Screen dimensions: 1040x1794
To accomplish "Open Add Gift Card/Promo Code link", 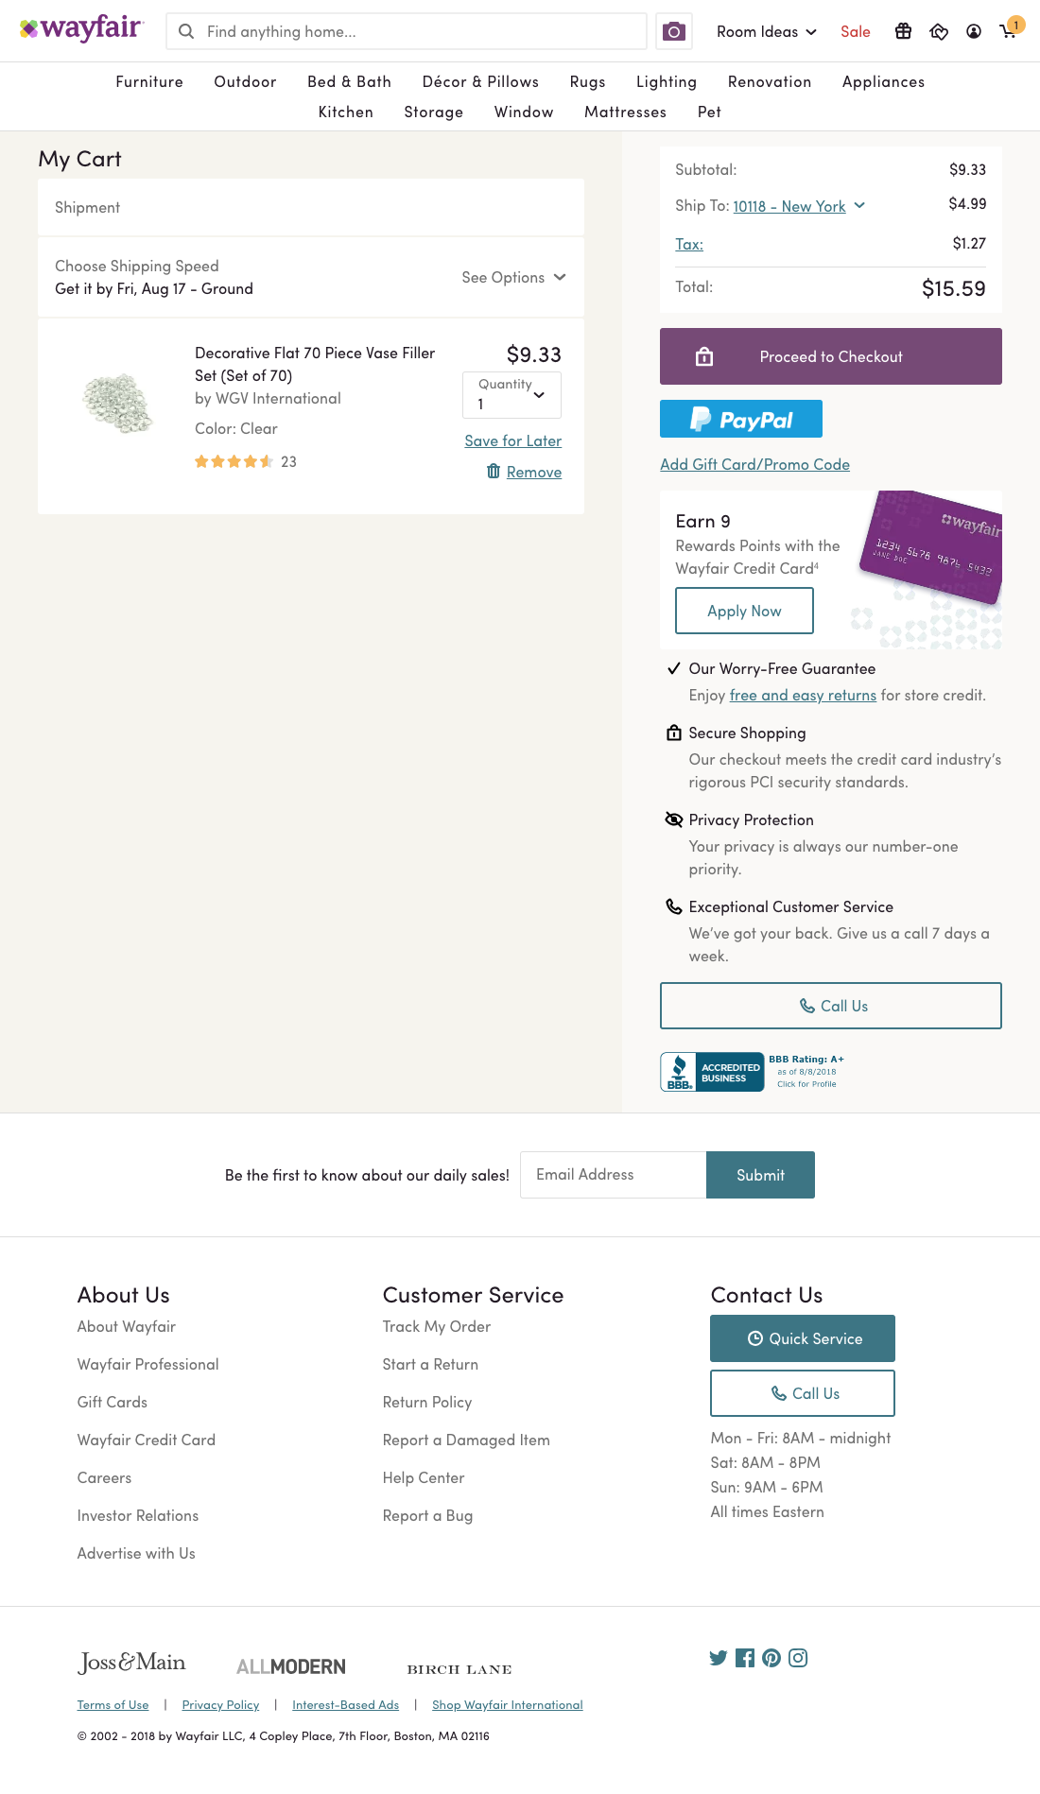I will coord(754,463).
